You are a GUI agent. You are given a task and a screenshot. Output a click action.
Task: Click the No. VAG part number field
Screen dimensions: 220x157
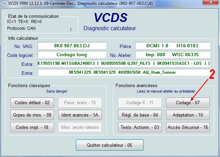(x=72, y=46)
